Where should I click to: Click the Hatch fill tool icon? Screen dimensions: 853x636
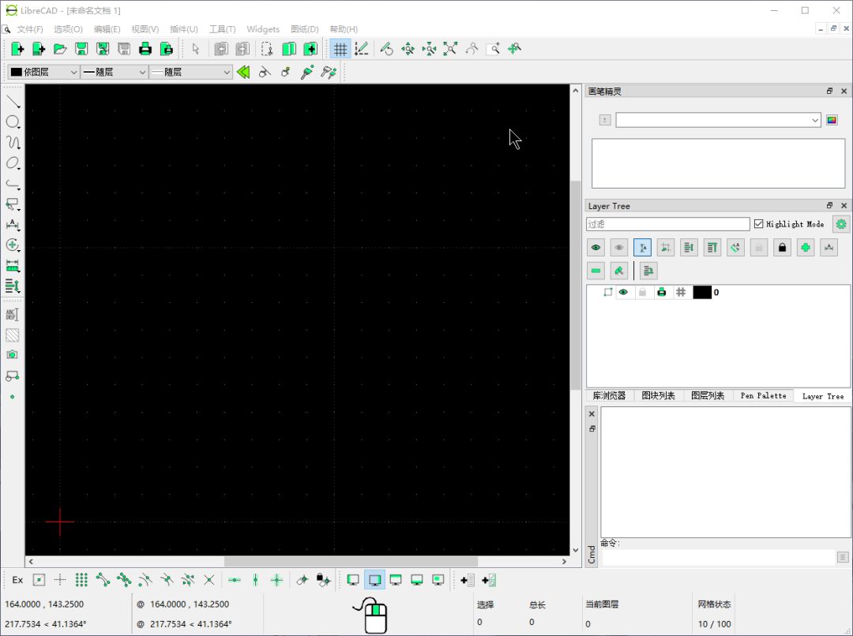(13, 335)
